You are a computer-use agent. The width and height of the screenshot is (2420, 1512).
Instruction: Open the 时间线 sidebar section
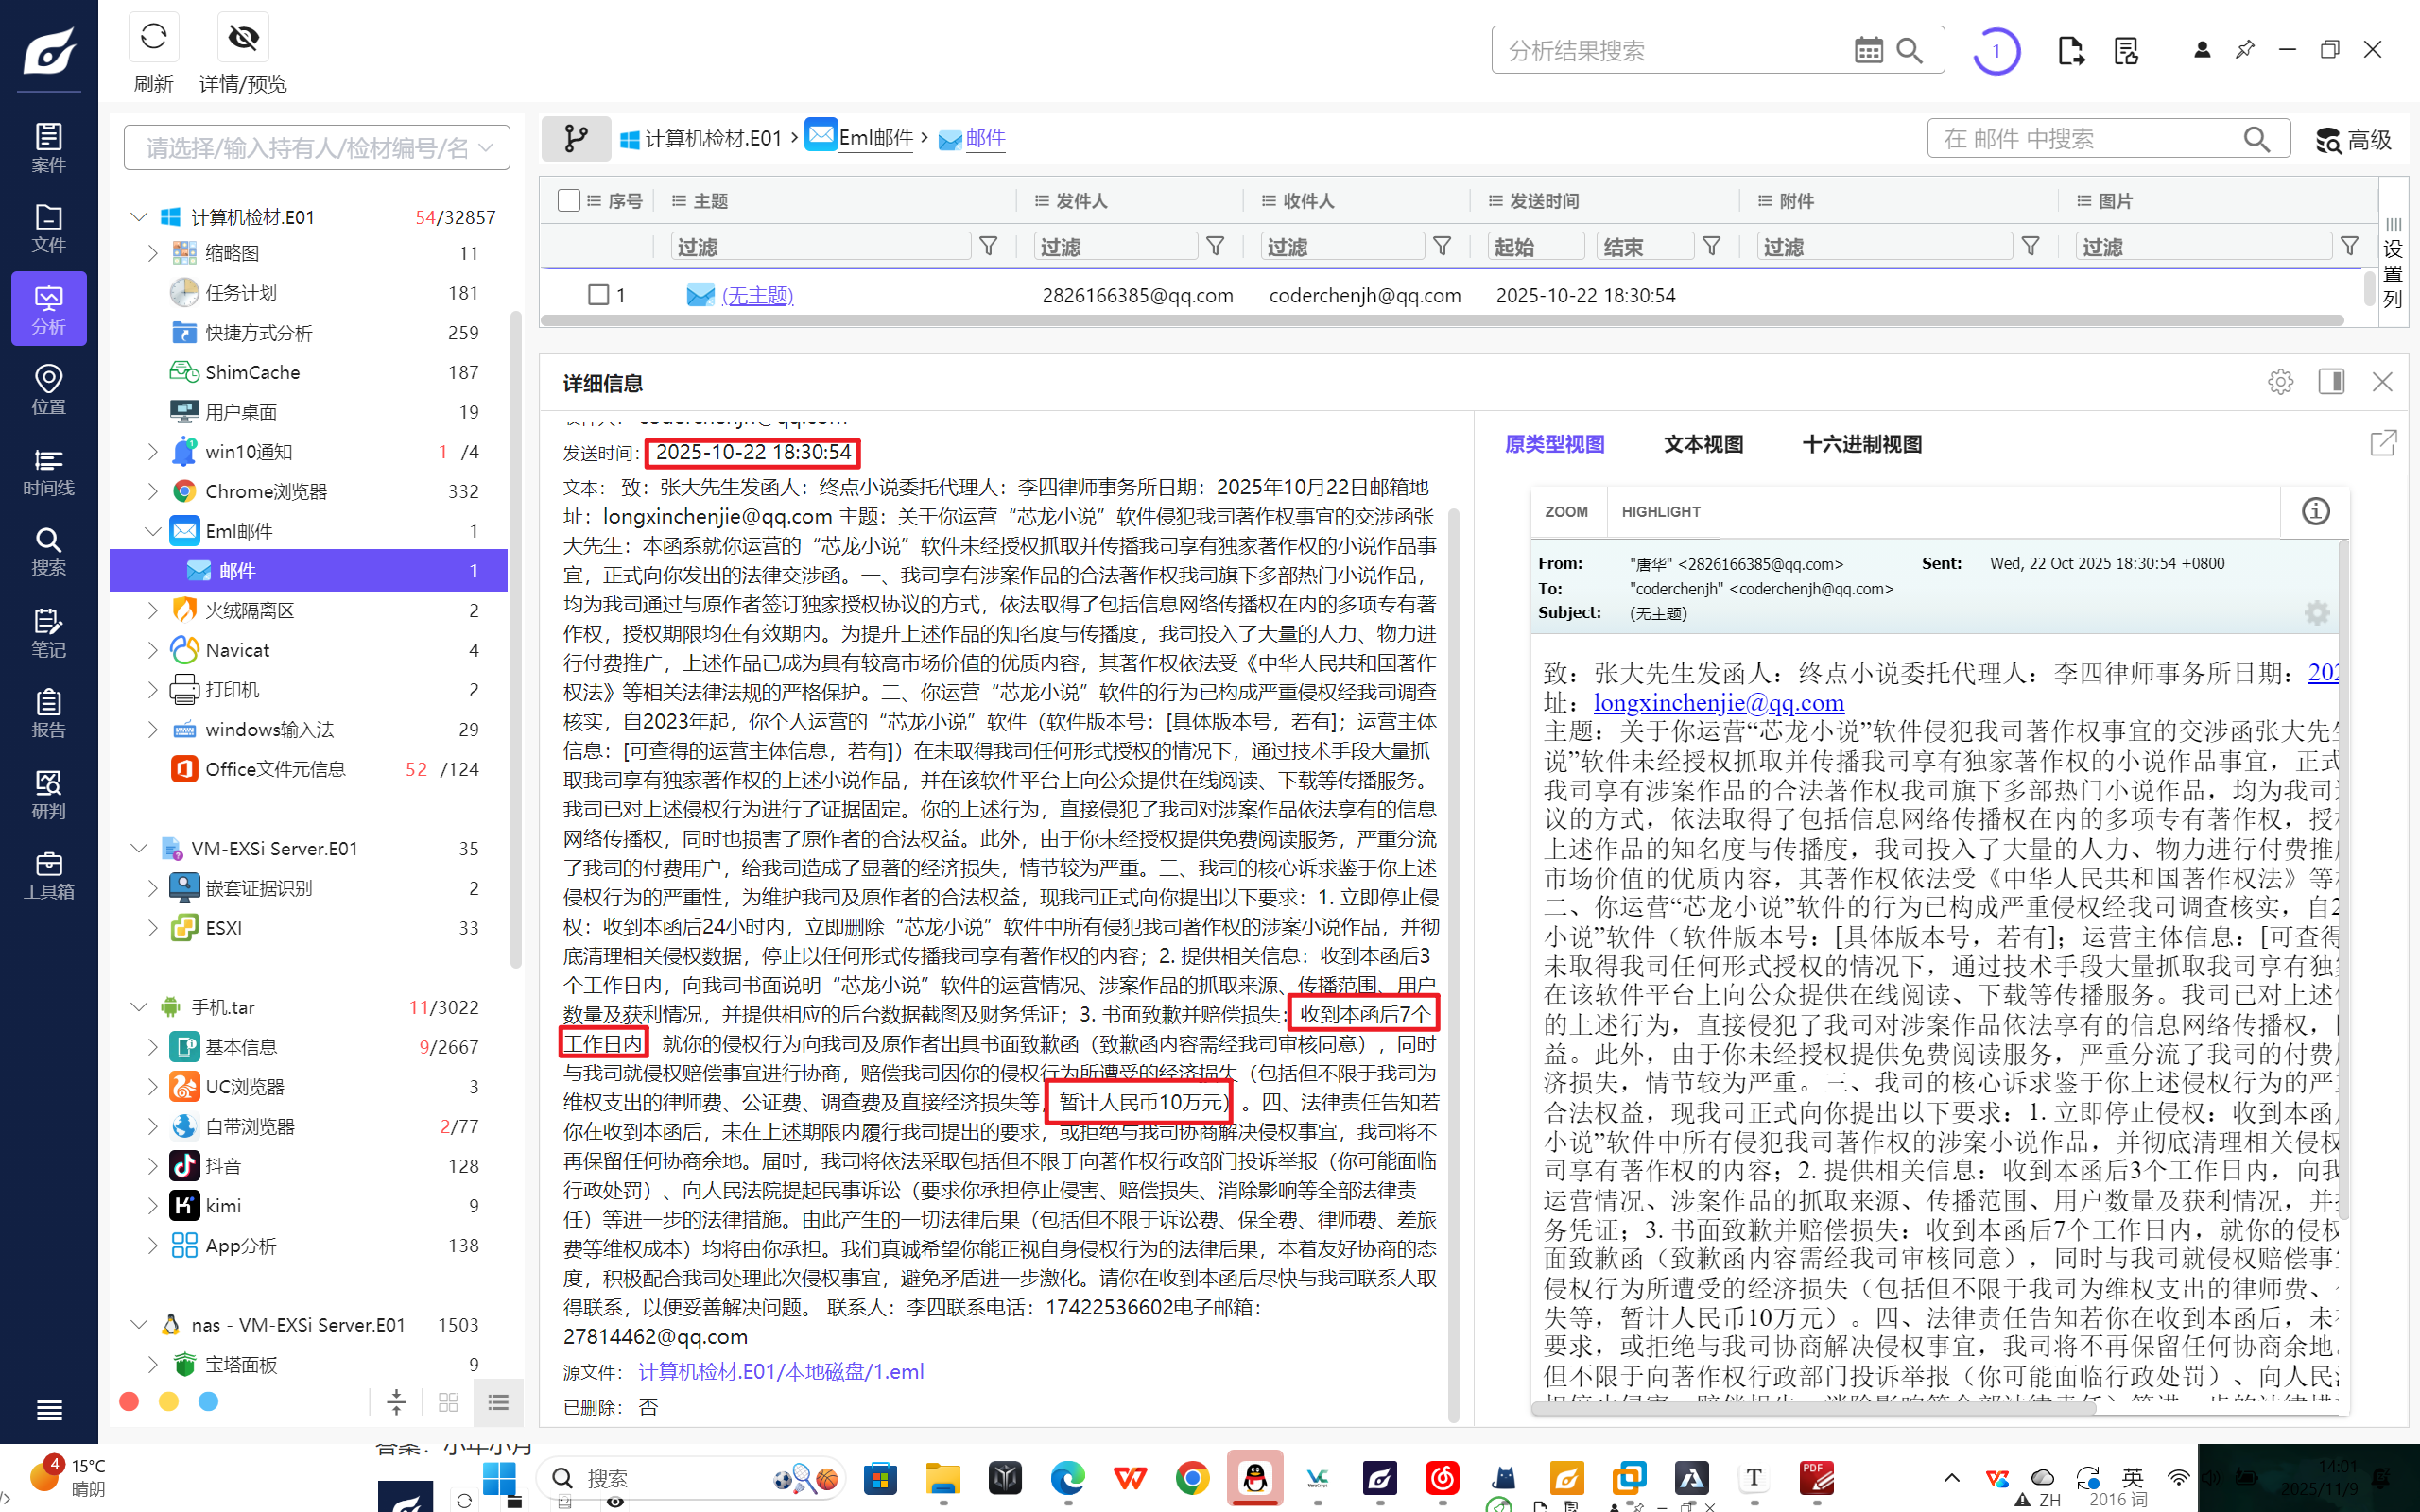click(48, 471)
